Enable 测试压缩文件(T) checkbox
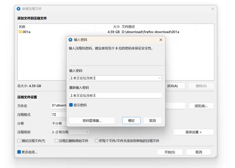Image resolution: width=235 pixels, height=168 pixels. (x=19, y=141)
